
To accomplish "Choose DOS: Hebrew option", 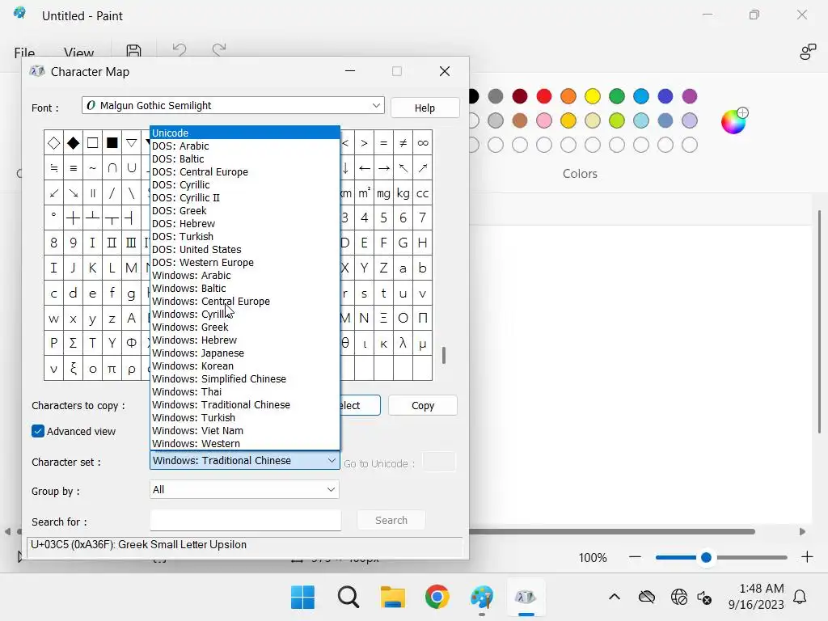I will click(x=244, y=223).
